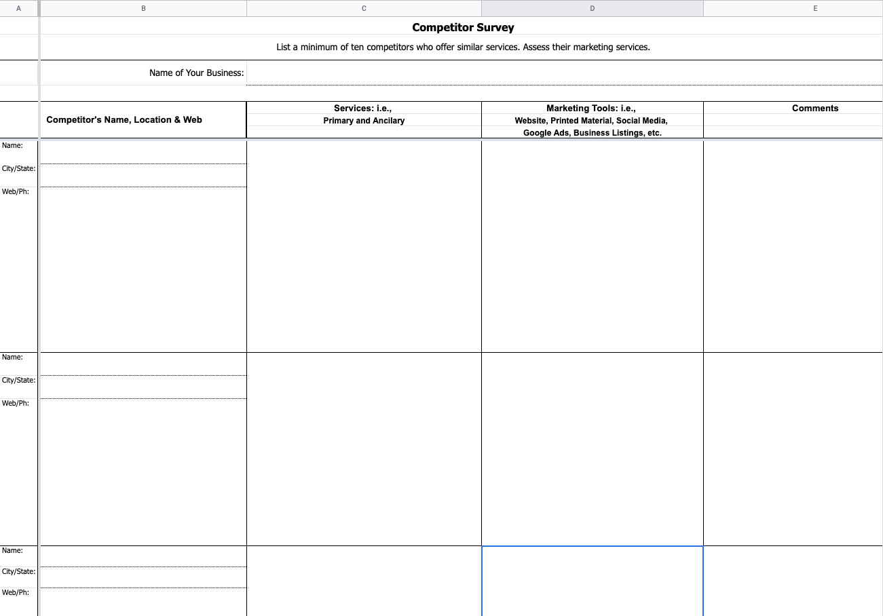Click the third competitor's Web/Ph: label
883x616 pixels.
pyautogui.click(x=16, y=592)
